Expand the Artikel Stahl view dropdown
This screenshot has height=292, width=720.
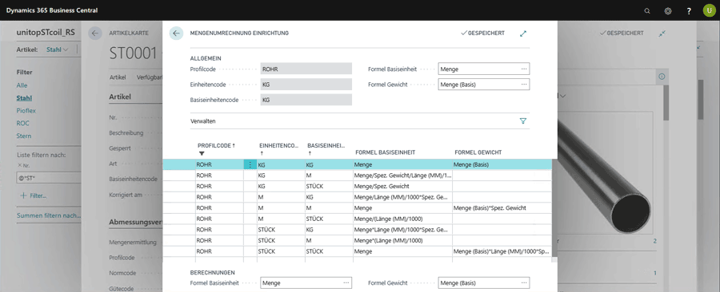tap(58, 49)
